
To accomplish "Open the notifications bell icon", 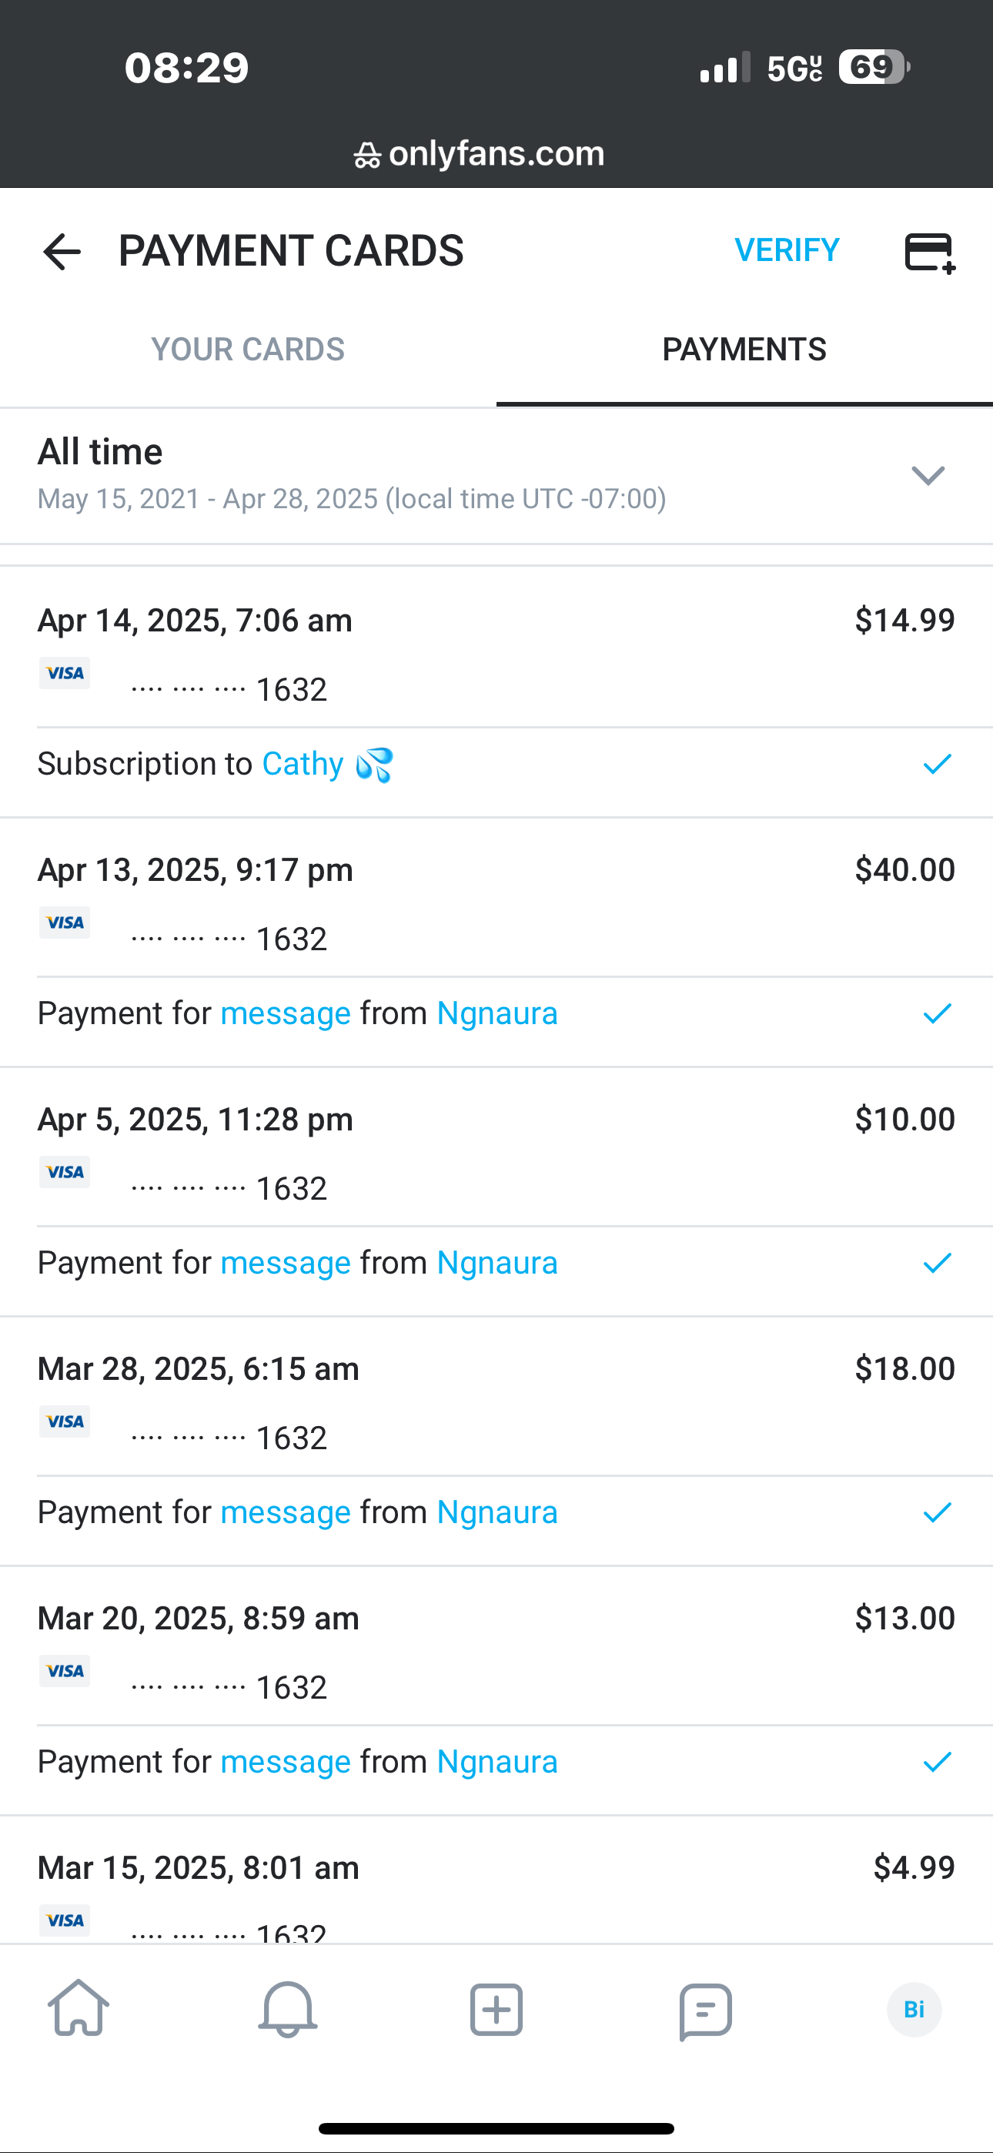I will tap(288, 2008).
